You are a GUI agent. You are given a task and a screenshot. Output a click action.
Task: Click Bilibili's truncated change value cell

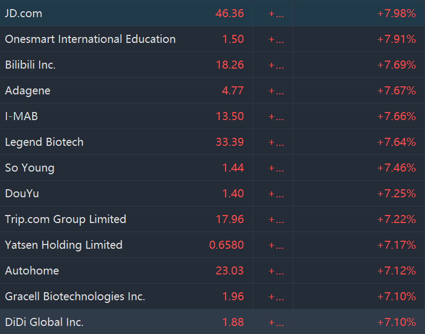276,65
